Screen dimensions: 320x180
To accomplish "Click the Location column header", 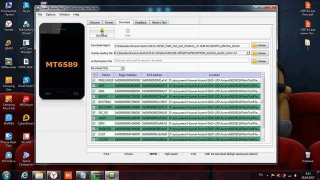I will pyautogui.click(x=214, y=75).
